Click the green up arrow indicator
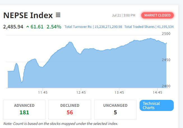Screen dimensions: 183x128 point(27,27)
